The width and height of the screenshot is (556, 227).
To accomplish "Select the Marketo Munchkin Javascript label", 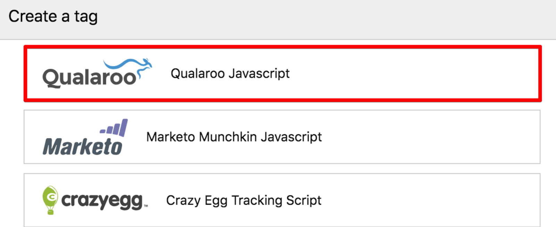I will click(x=234, y=137).
